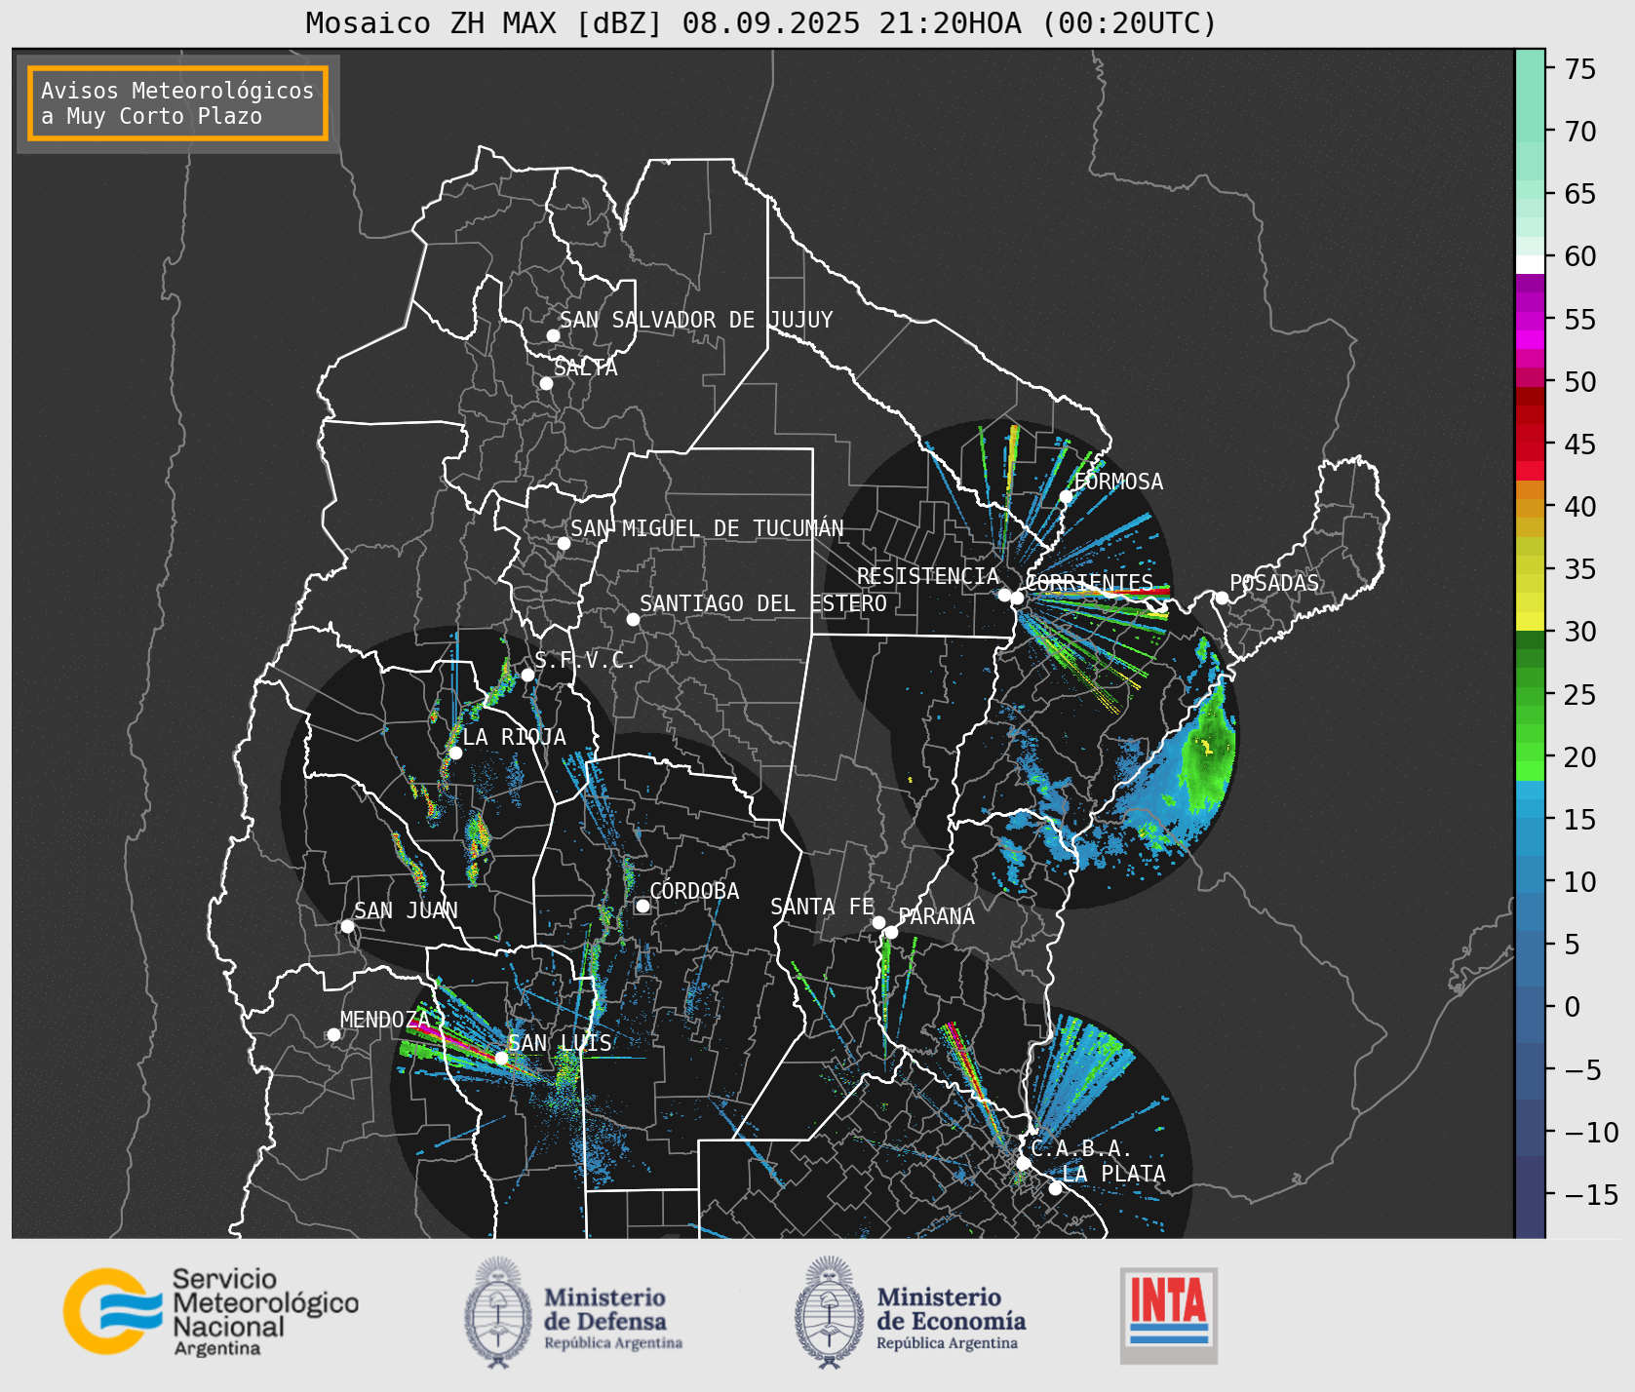Click the Formosa city marker dot

click(x=1066, y=496)
